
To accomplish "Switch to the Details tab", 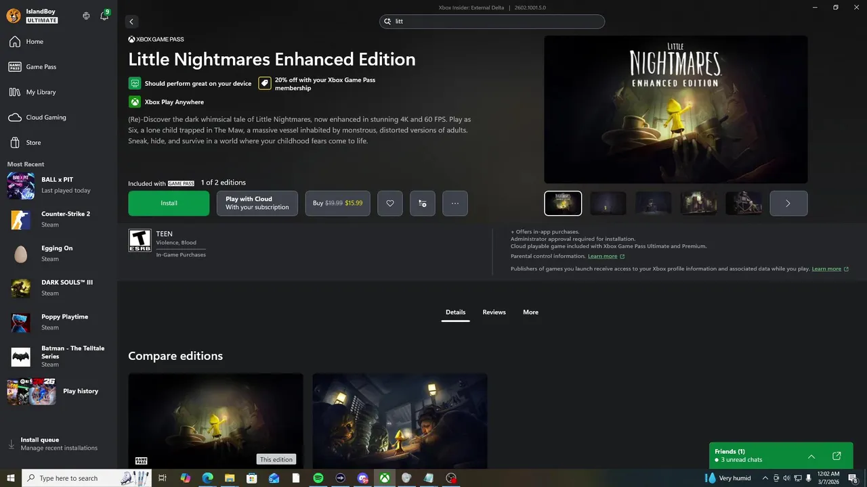I will (455, 312).
